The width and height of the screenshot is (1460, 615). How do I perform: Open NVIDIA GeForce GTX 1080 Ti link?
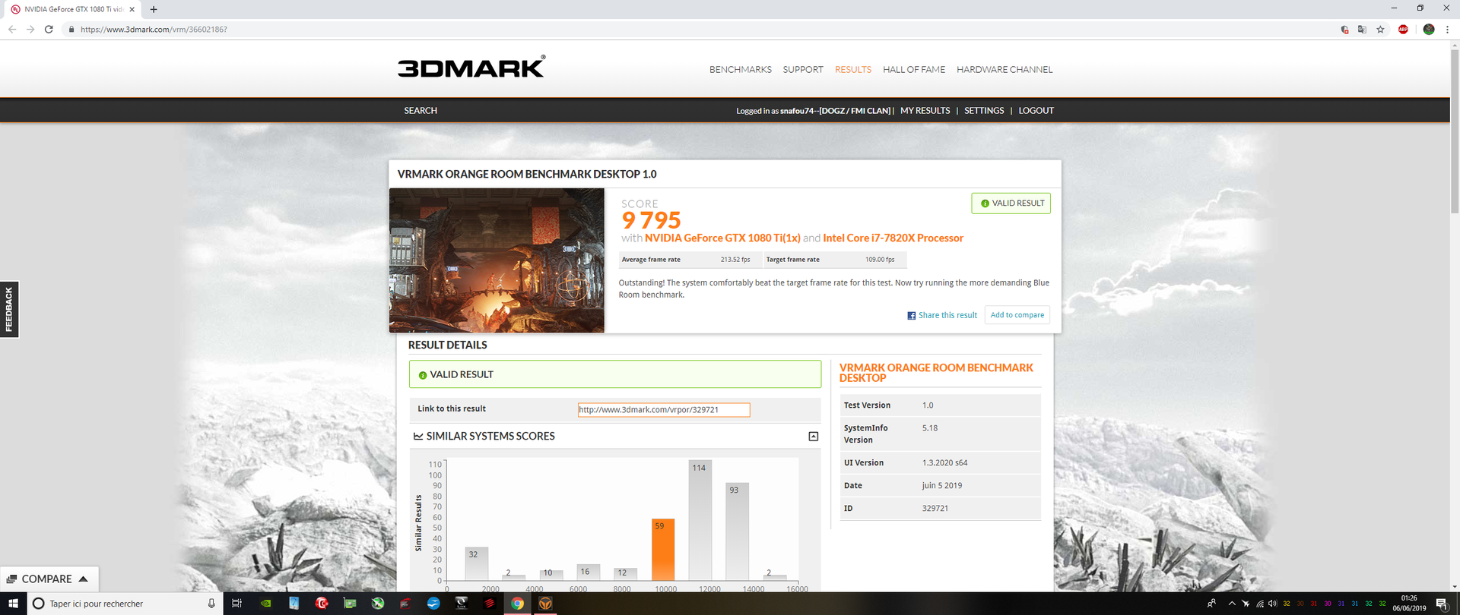coord(722,238)
